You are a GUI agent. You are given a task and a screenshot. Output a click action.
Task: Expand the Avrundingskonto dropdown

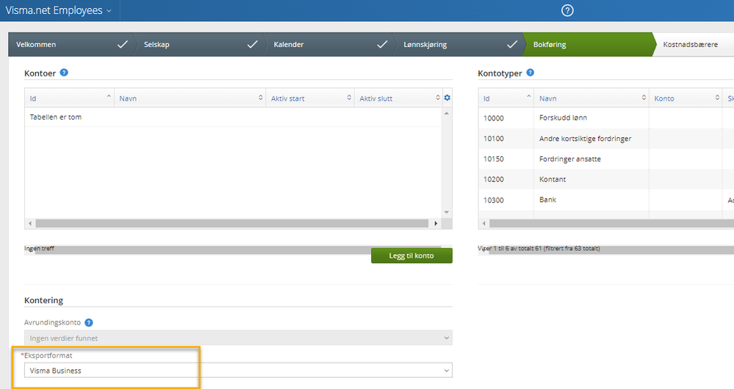238,338
